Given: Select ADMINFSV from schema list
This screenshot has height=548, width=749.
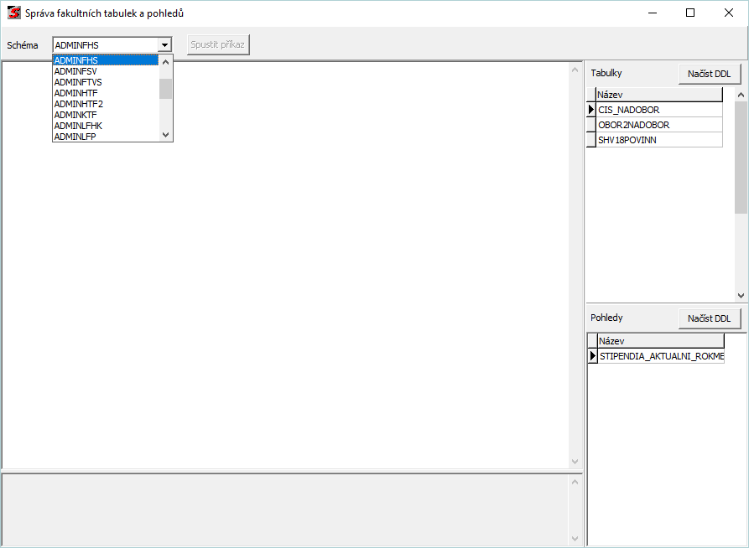Looking at the screenshot, I should click(75, 71).
